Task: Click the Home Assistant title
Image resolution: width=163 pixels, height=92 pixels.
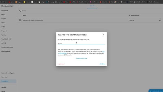Action: pos(7,6)
